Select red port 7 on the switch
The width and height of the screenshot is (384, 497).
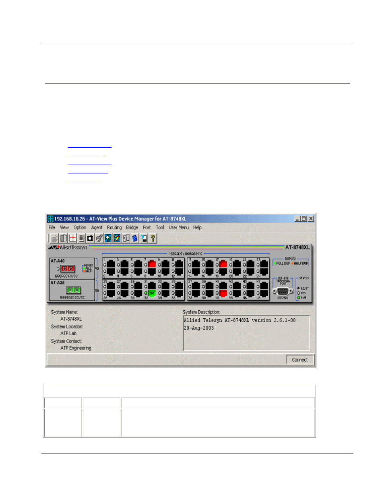[x=152, y=264]
